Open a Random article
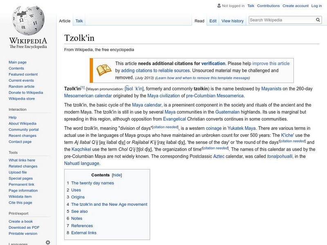 [x=22, y=86]
